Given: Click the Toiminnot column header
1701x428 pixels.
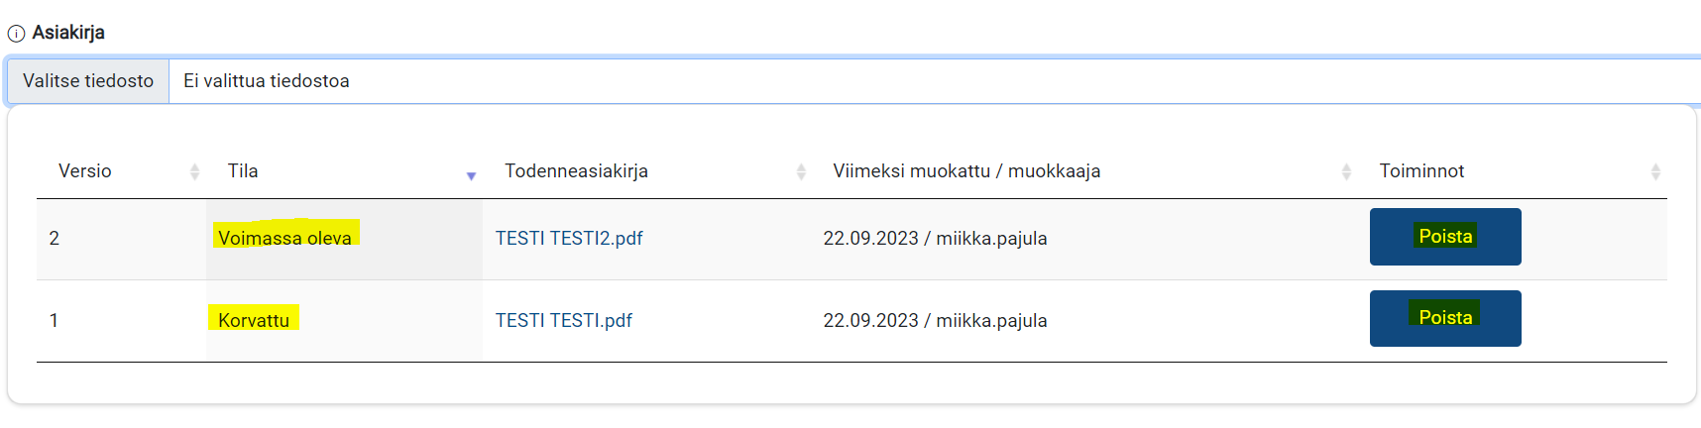Looking at the screenshot, I should click(1421, 171).
